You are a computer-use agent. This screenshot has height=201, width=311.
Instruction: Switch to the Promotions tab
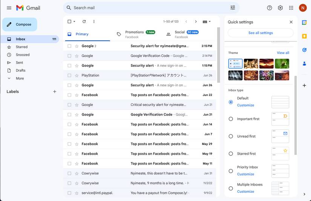(135, 34)
